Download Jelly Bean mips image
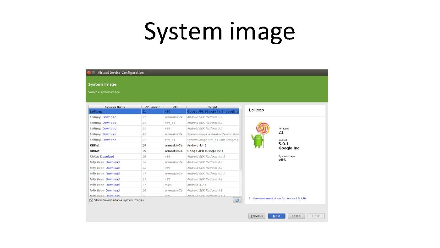Image resolution: width=440 pixels, height=248 pixels. pyautogui.click(x=113, y=185)
